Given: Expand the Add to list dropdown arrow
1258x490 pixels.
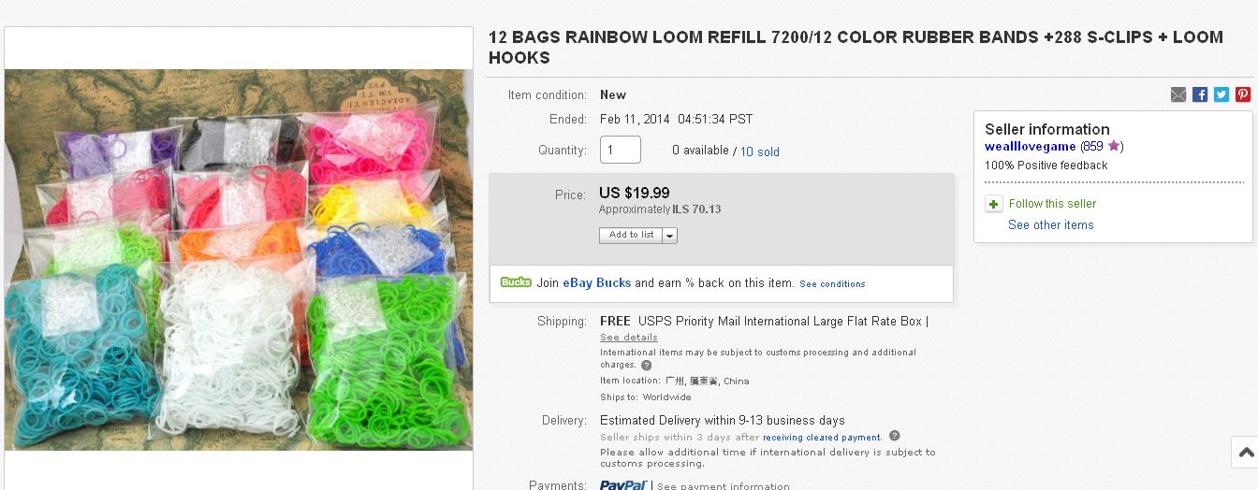Looking at the screenshot, I should click(669, 236).
